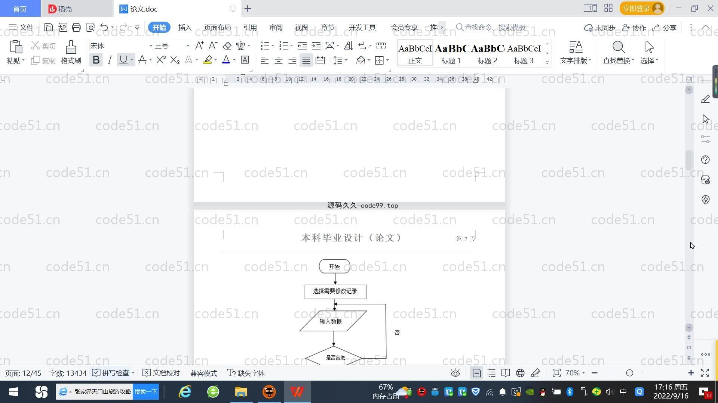This screenshot has width=718, height=403.
Task: Open eye protection mode icon
Action: pos(455,373)
